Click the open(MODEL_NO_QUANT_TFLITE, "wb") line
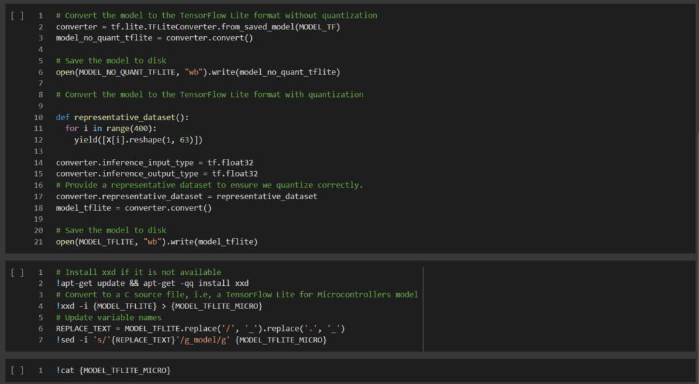Screen dimensions: 699x384 pos(198,72)
